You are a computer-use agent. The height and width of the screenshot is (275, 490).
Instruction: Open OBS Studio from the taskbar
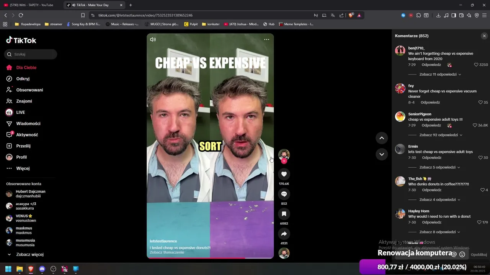pyautogui.click(x=53, y=269)
